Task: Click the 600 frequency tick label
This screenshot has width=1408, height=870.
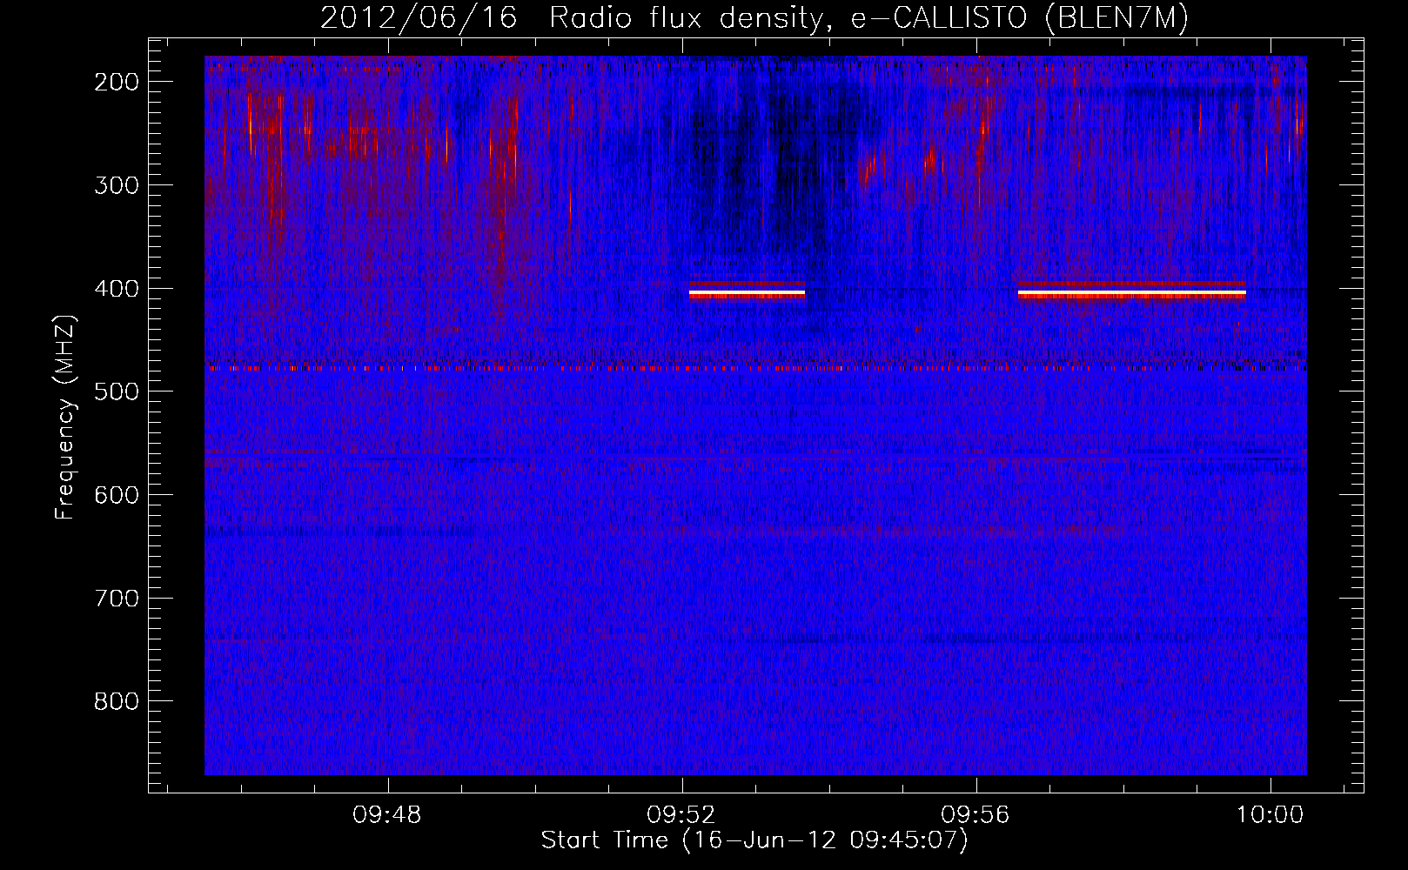Action: click(117, 495)
